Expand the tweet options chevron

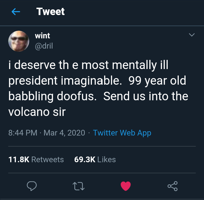click(192, 35)
